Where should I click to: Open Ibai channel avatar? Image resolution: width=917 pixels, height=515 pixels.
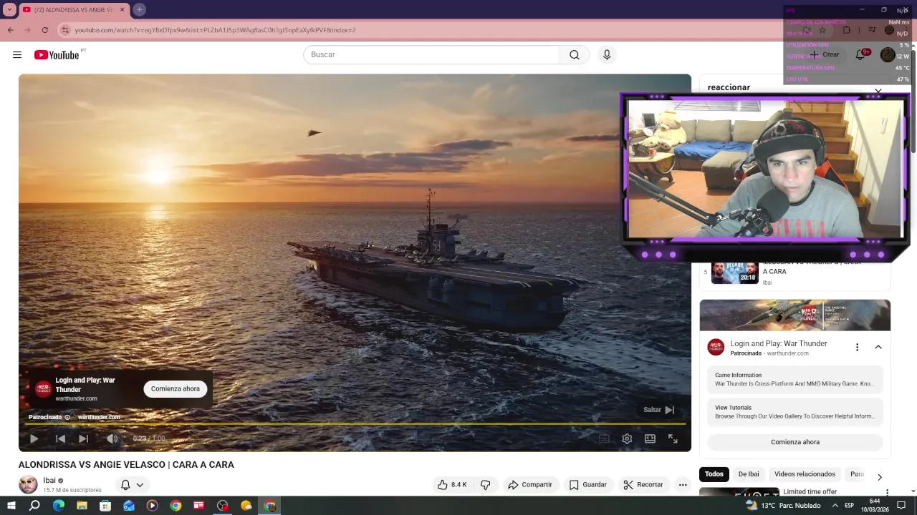pos(28,484)
